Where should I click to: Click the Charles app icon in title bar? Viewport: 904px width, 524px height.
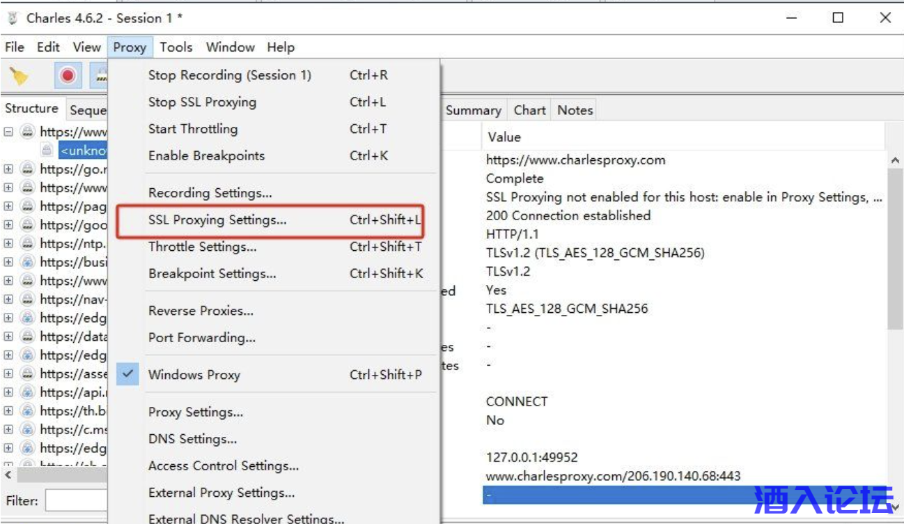coord(13,18)
